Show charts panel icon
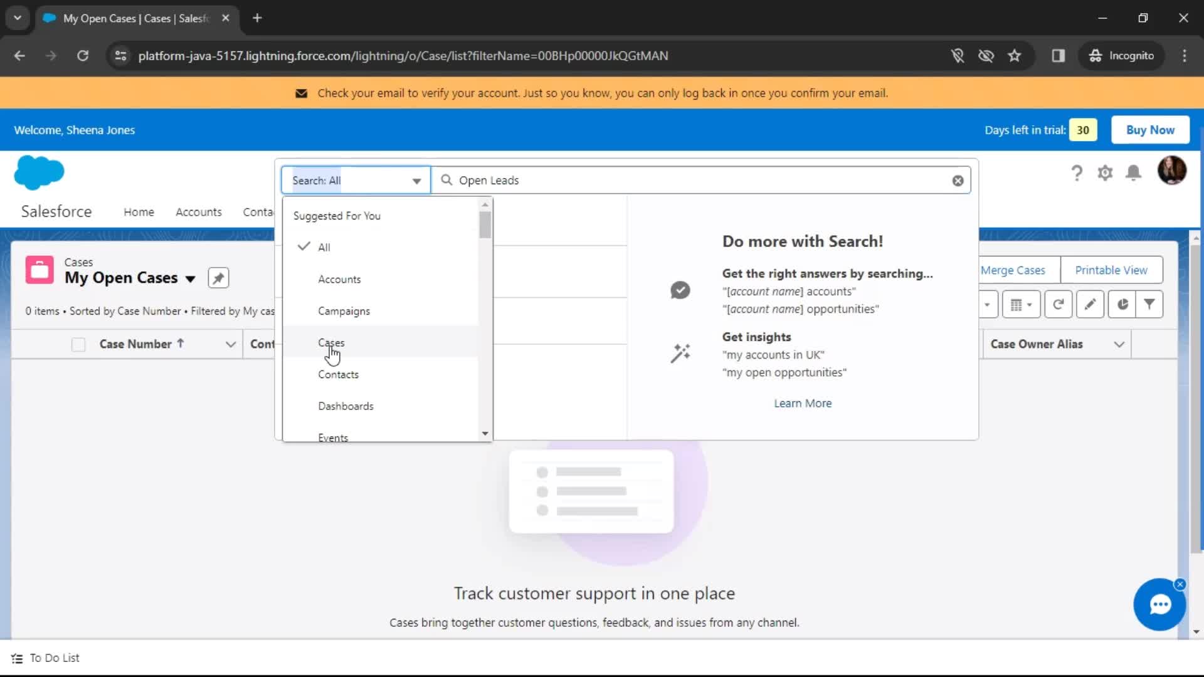1204x677 pixels. 1122,304
